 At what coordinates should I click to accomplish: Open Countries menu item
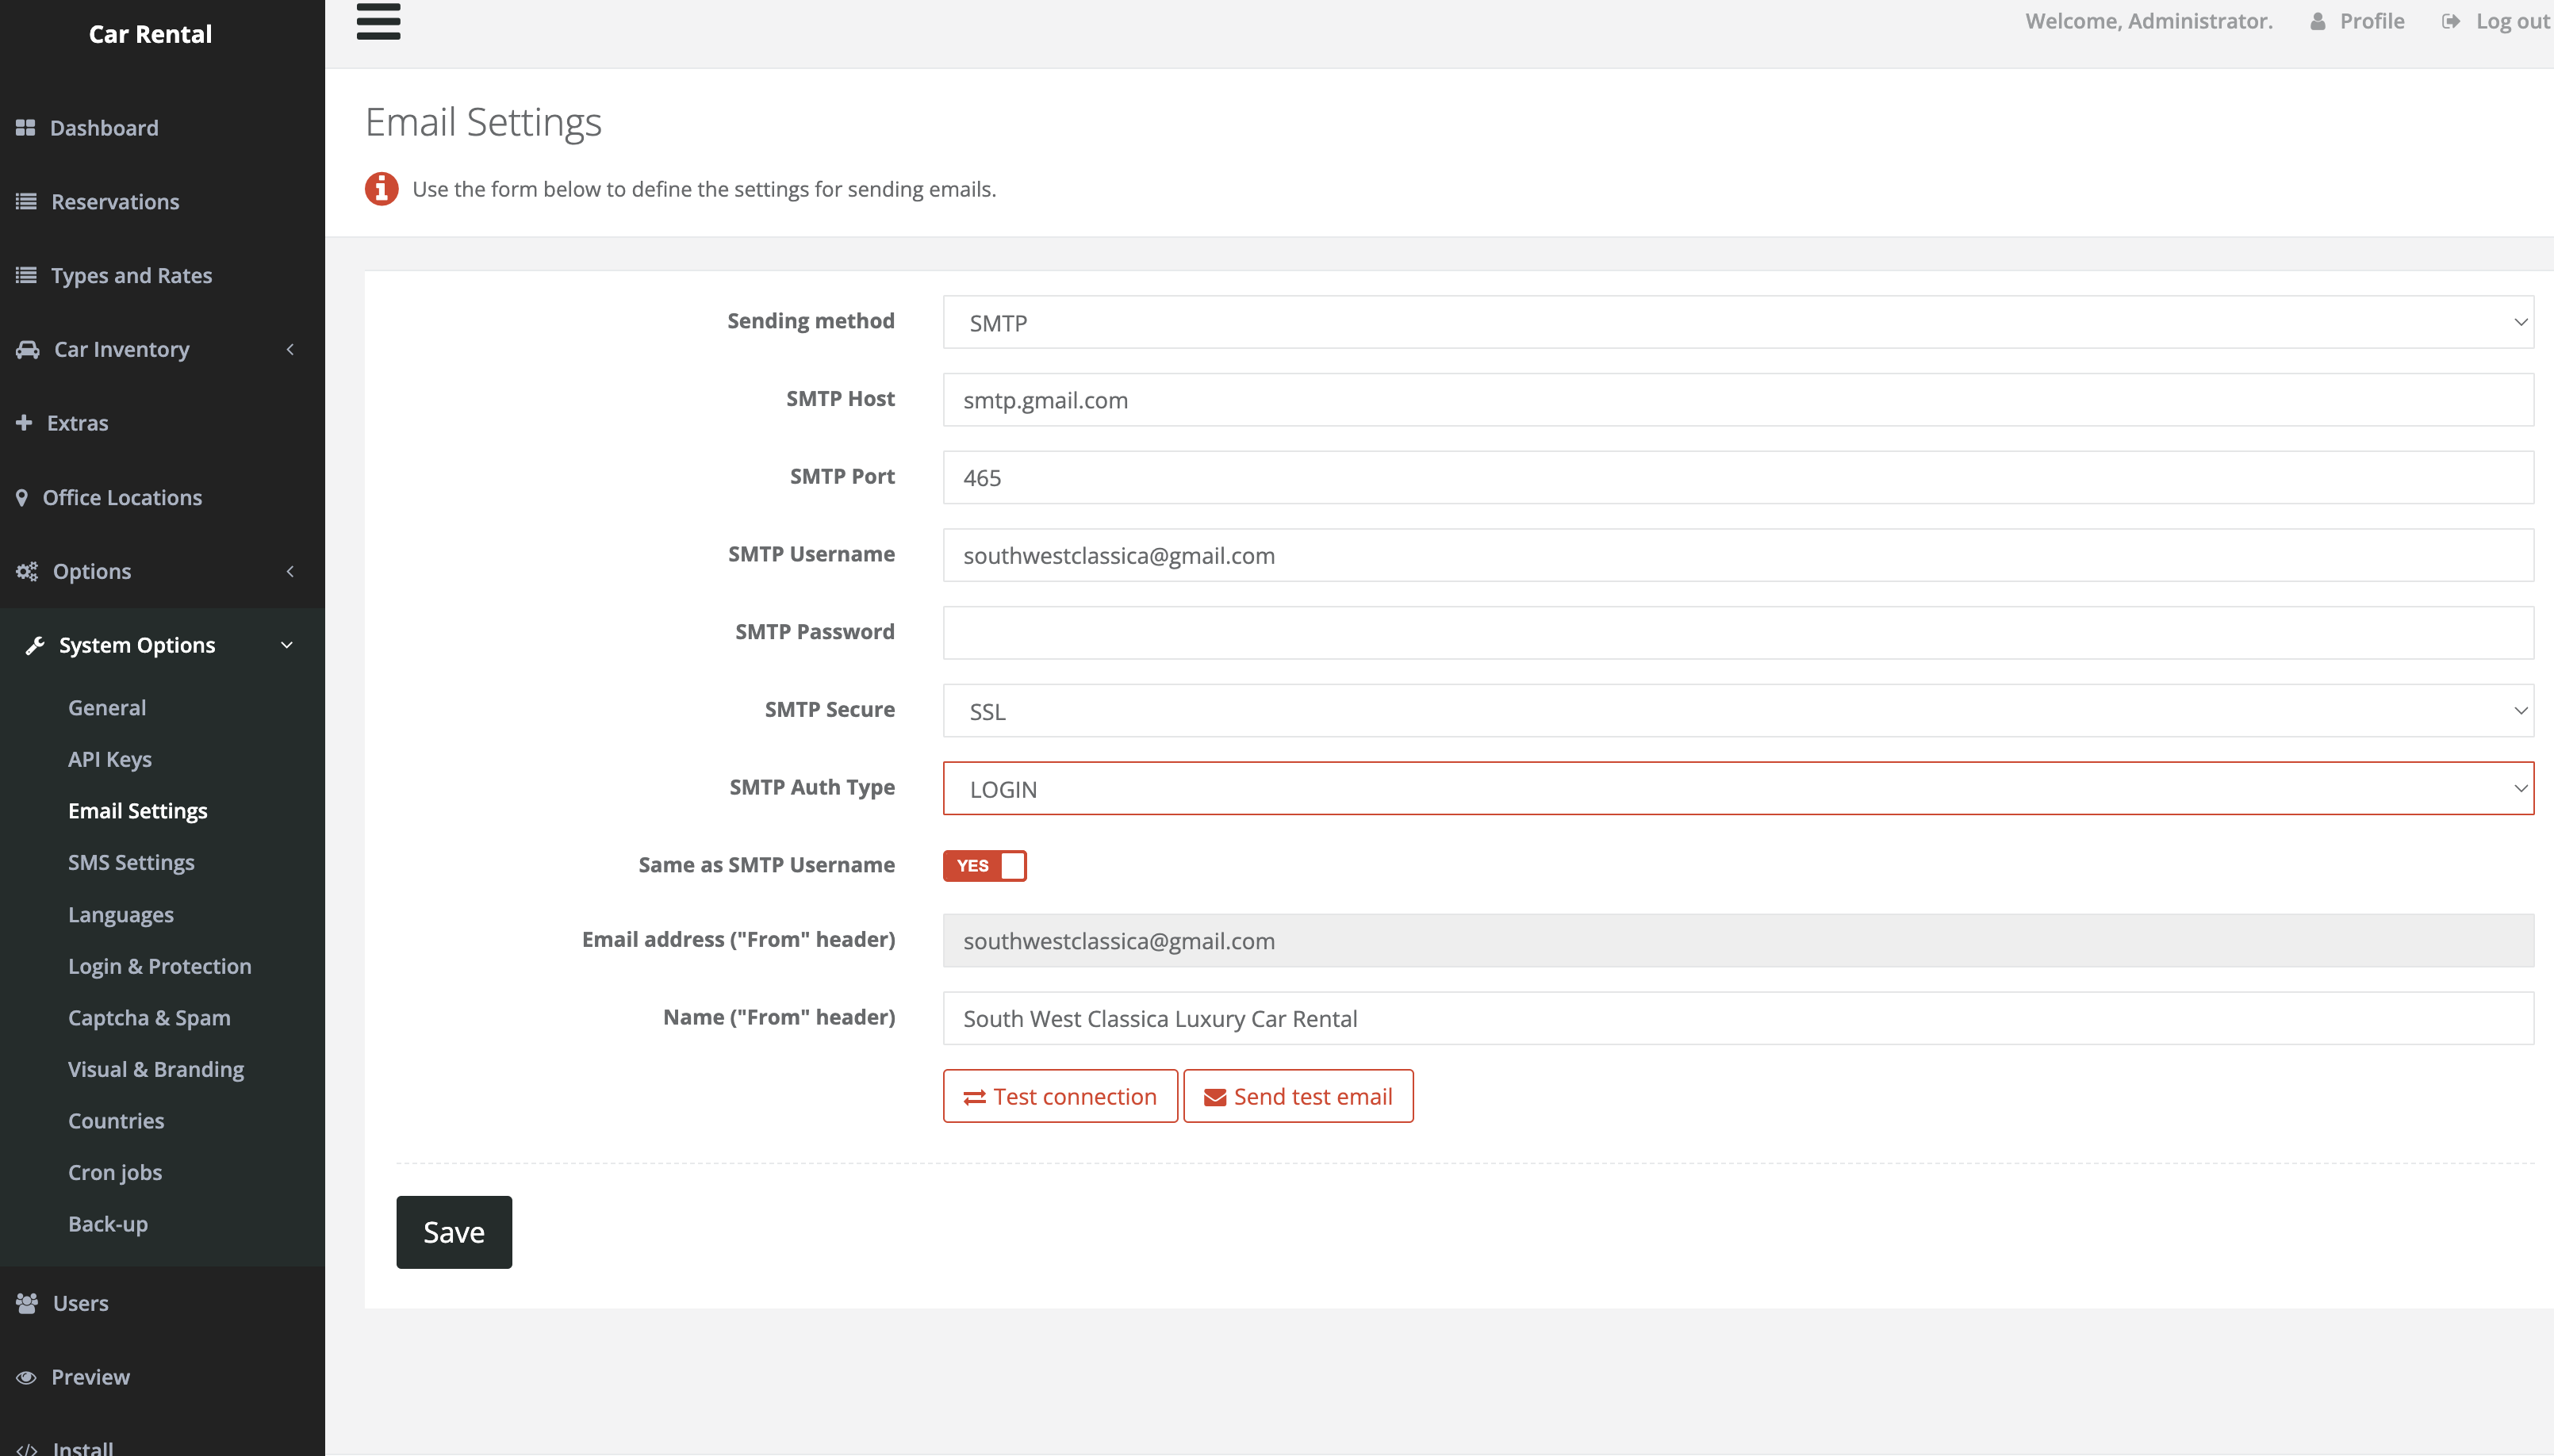(x=116, y=1120)
